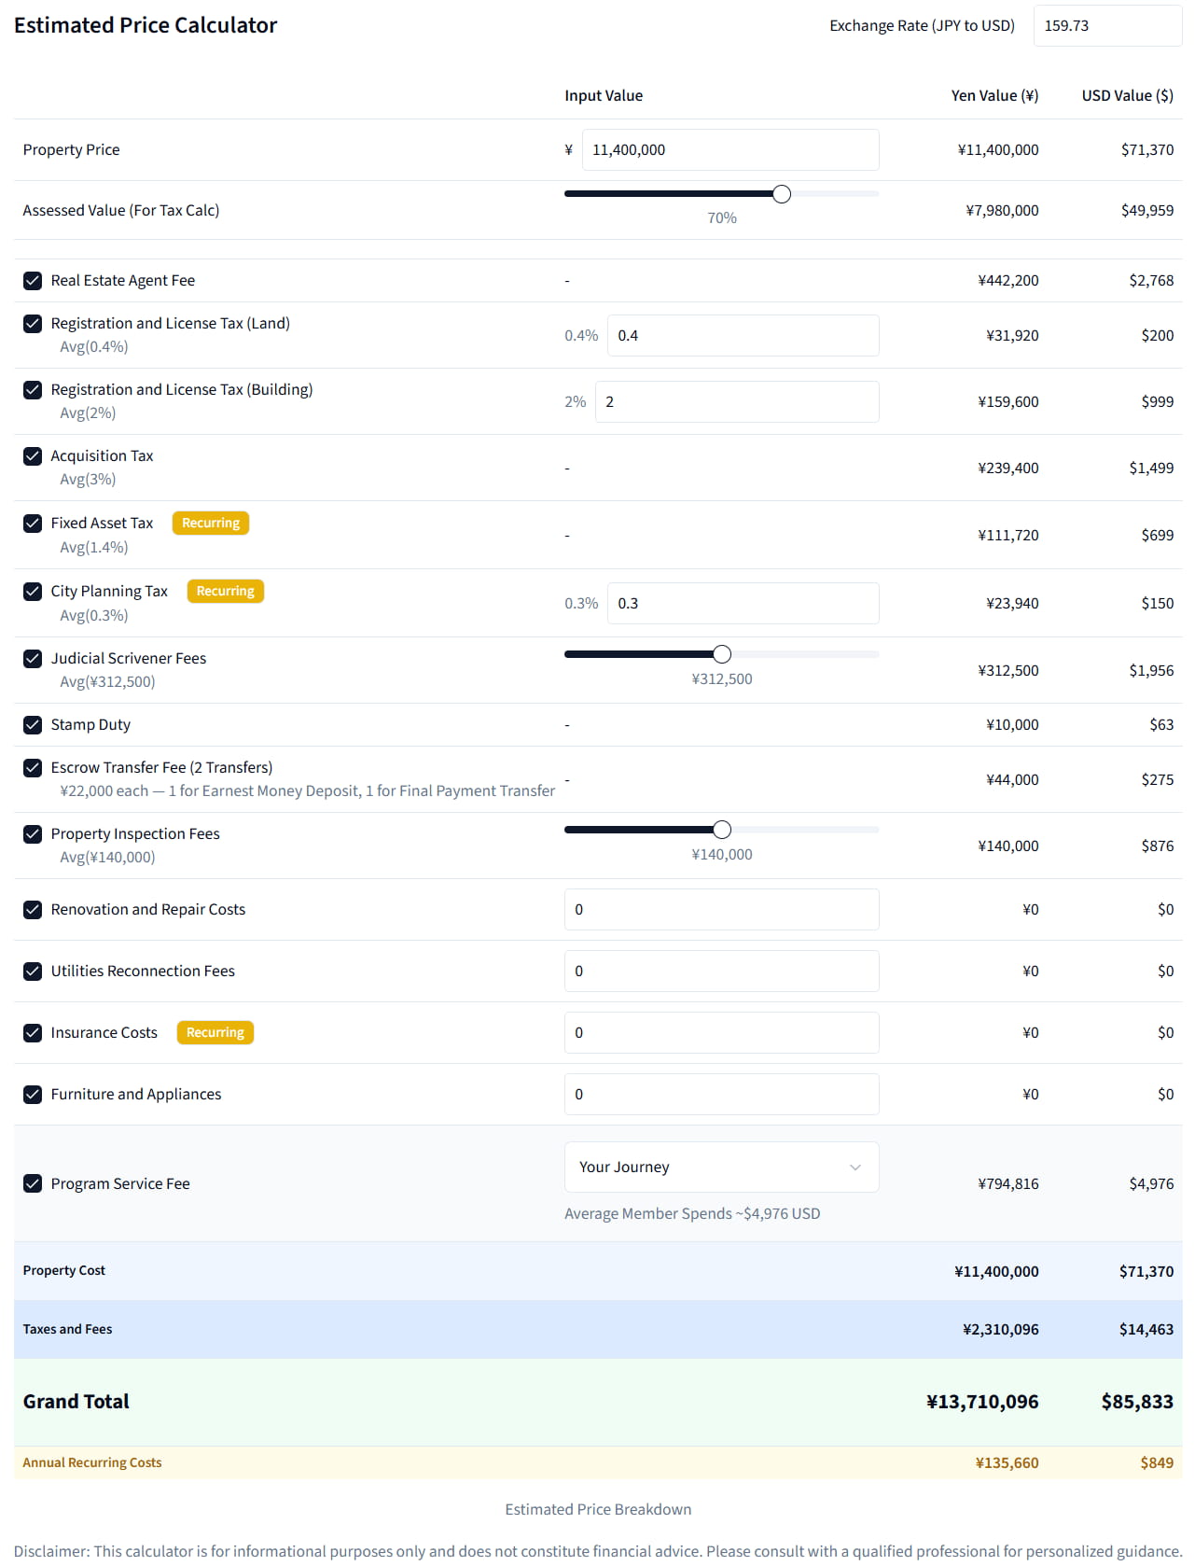Click the chevron arrow in Your Journey selector
The height and width of the screenshot is (1566, 1195).
pyautogui.click(x=855, y=1168)
